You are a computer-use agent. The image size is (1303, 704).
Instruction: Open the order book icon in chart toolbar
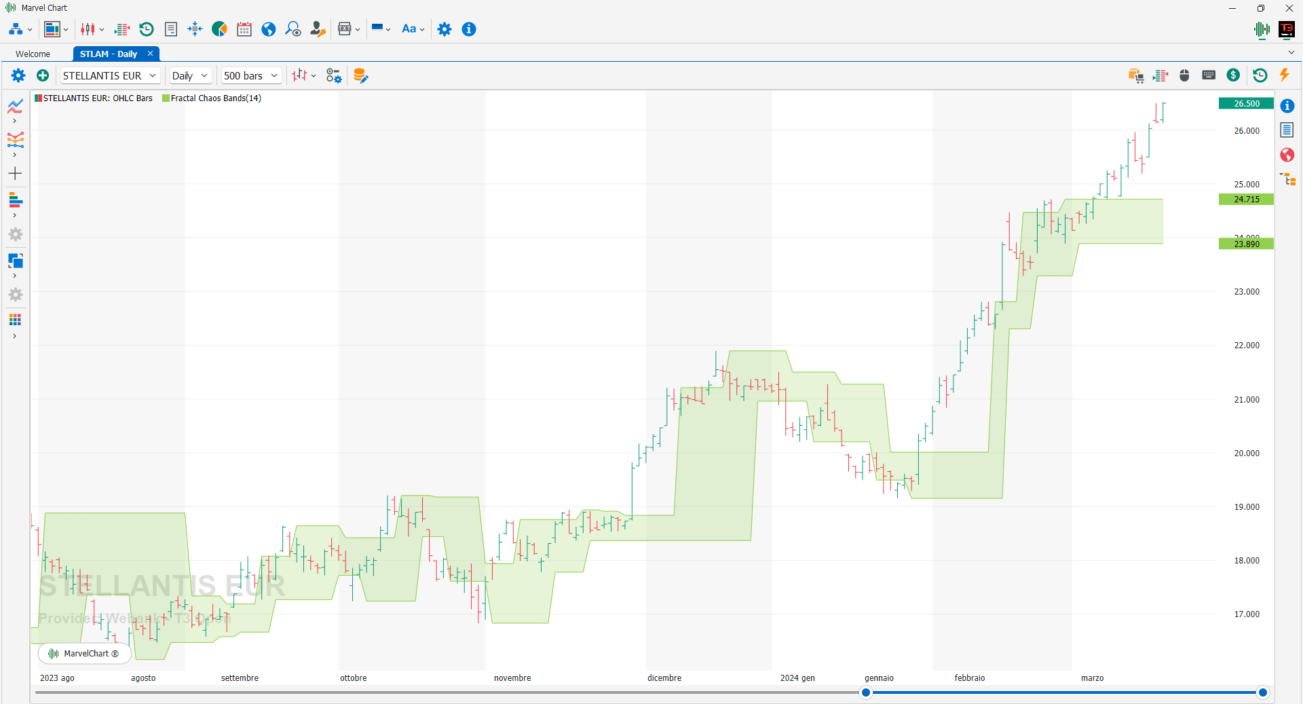[x=1160, y=75]
